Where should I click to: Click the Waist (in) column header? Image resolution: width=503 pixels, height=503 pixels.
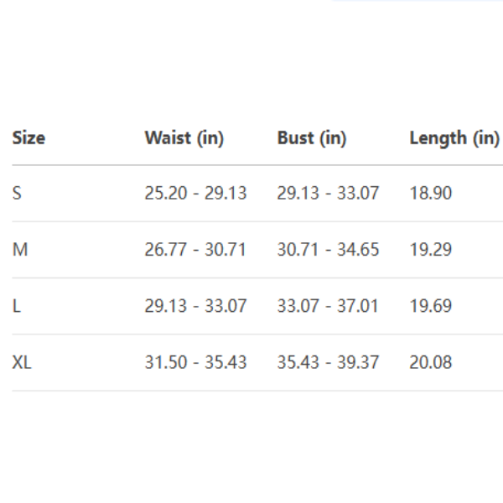[x=184, y=138]
